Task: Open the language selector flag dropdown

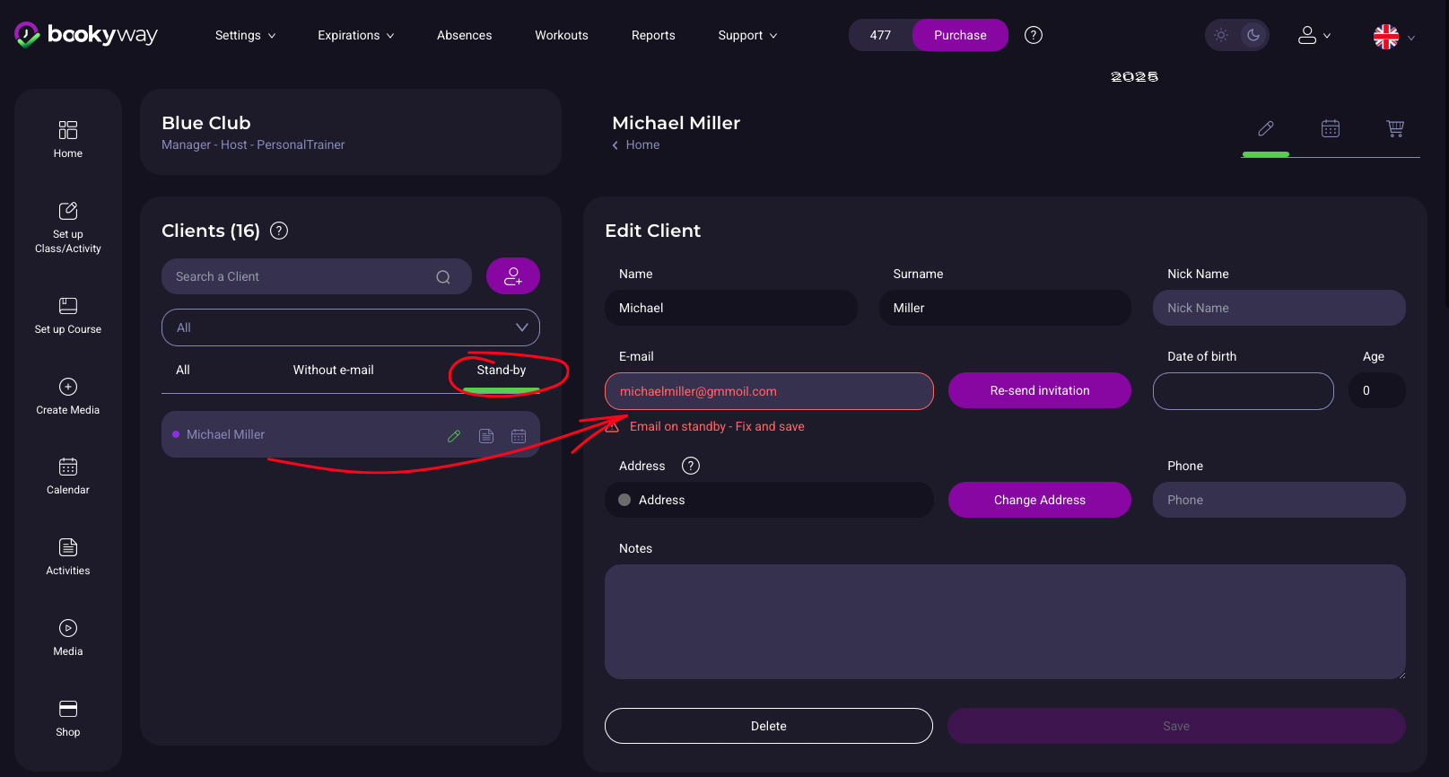Action: [1393, 37]
